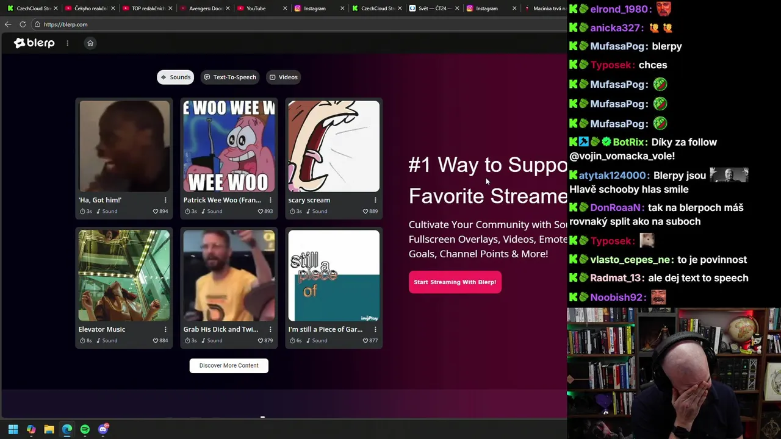Switch to TOP redakčních browser tab
This screenshot has width=781, height=439.
point(144,9)
